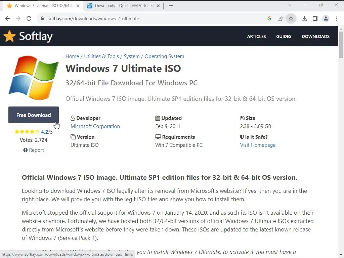The height and width of the screenshot is (258, 344).
Task: Click the '2.38 - 3.09 GB' size text
Action: click(255, 126)
